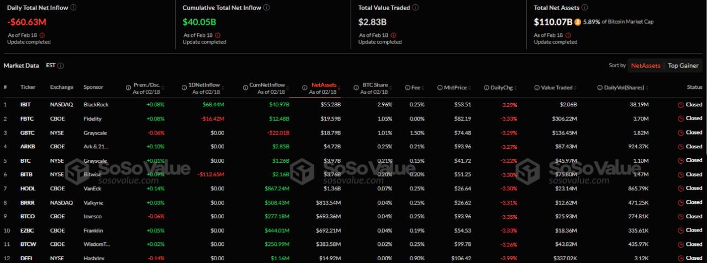The image size is (707, 263).
Task: Click red alert icon under $2.83B date
Action: click(393, 35)
